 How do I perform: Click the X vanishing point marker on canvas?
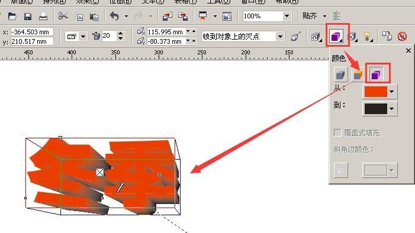point(100,173)
